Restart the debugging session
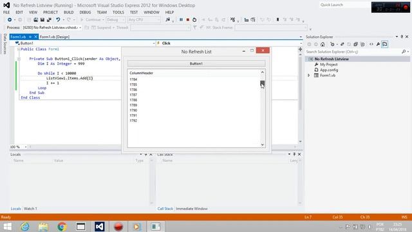Screen dimensions: 412x232 [194, 20]
